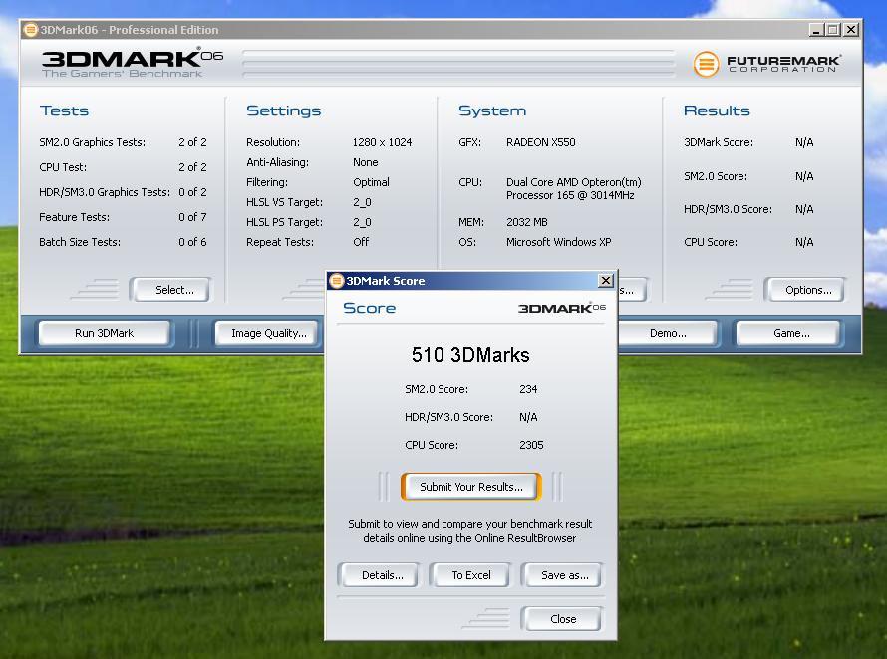Click the 'Batch Size Tests:' label
Screen dimensions: 887x659
(x=80, y=242)
